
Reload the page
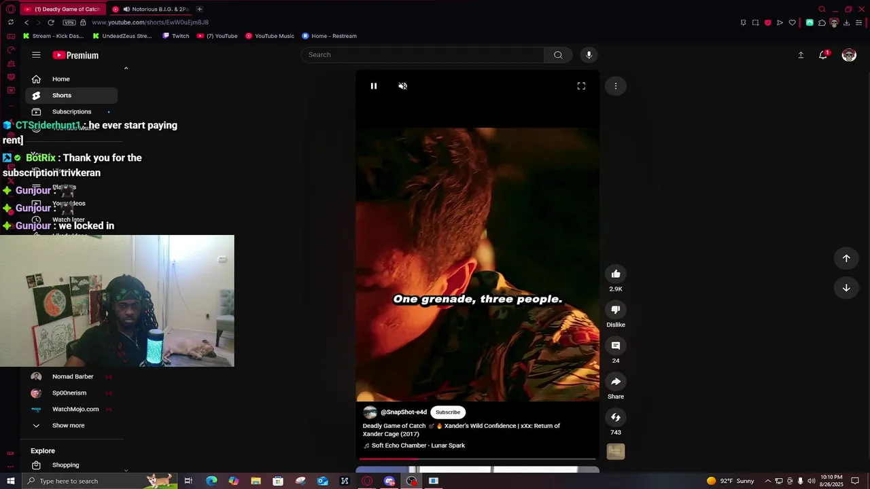pos(50,22)
